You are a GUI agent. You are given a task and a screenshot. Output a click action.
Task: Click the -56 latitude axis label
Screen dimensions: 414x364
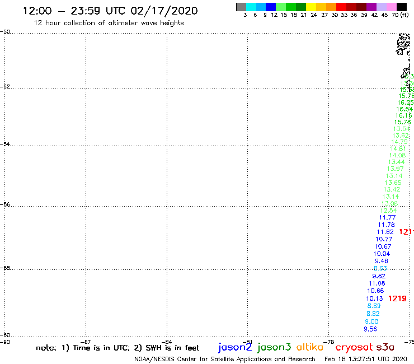pos(5,204)
